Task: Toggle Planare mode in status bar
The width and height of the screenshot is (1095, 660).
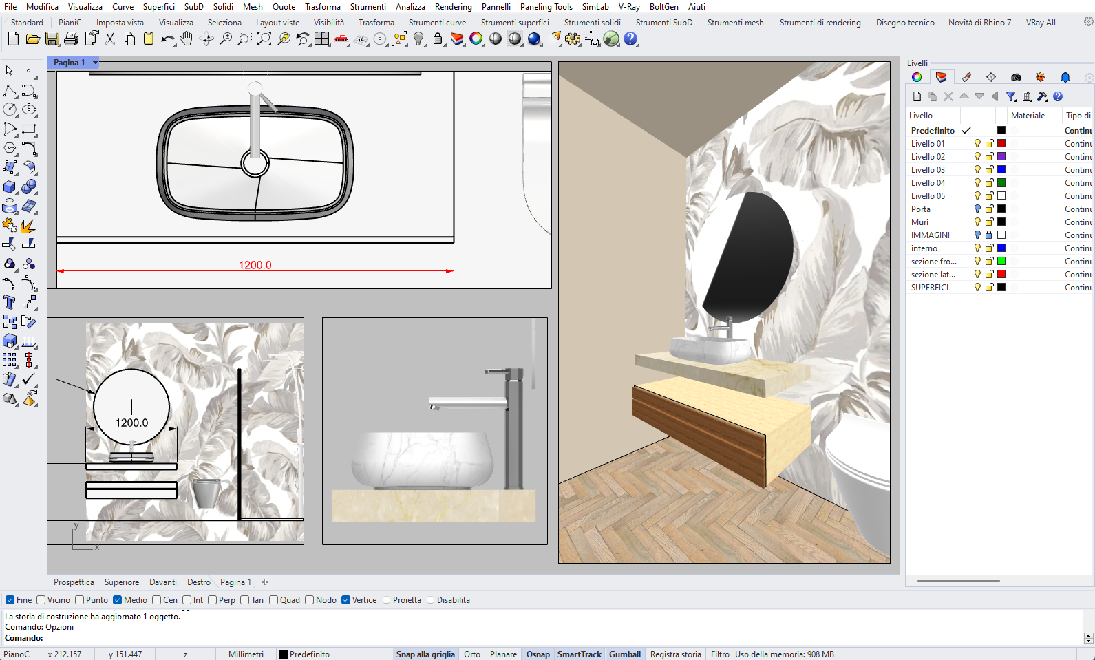Action: coord(503,654)
